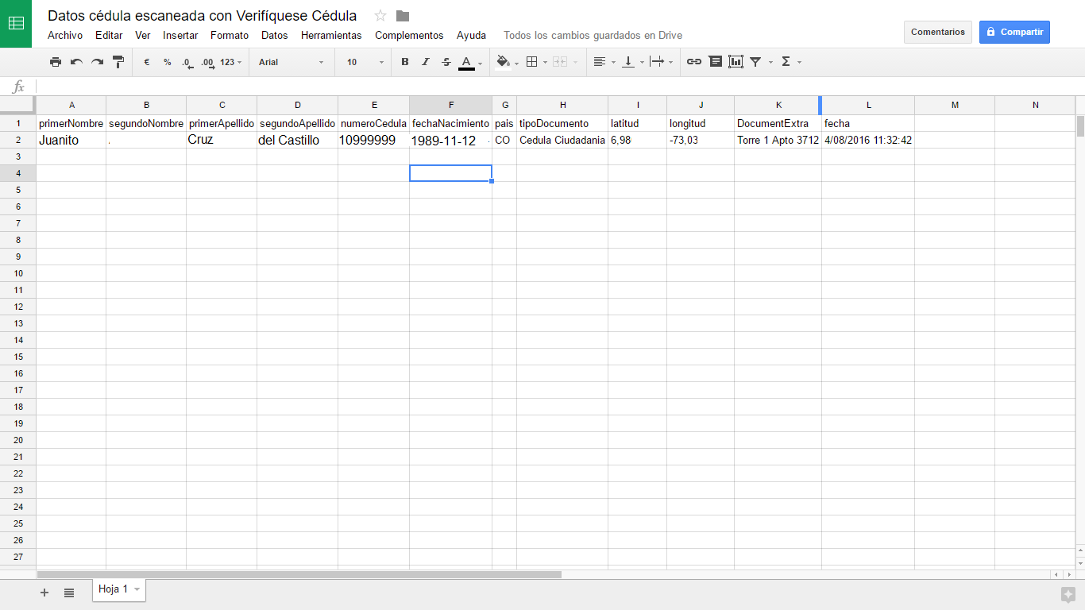This screenshot has height=610, width=1085.
Task: Select row 2 header
Action: pos(18,140)
